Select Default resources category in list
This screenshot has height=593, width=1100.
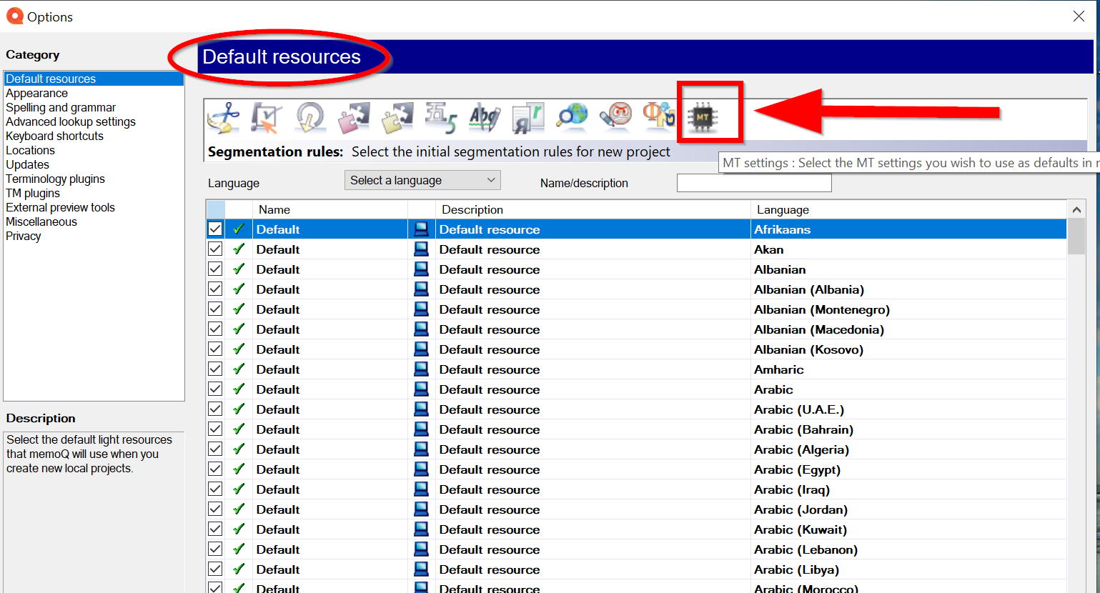coord(94,79)
